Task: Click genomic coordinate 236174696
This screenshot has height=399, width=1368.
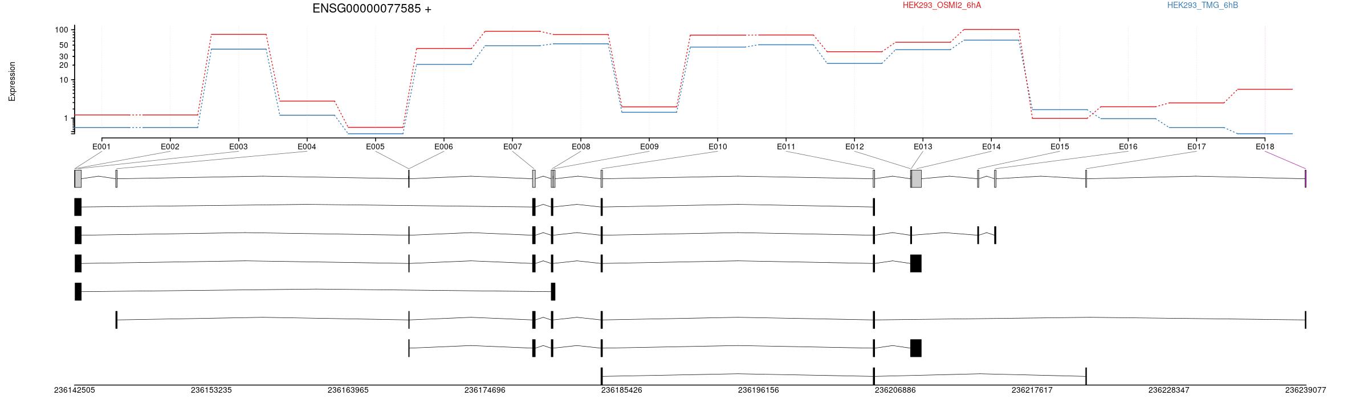Action: pos(485,390)
